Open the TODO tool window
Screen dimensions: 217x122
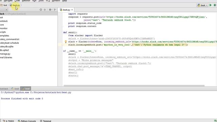(8, 121)
